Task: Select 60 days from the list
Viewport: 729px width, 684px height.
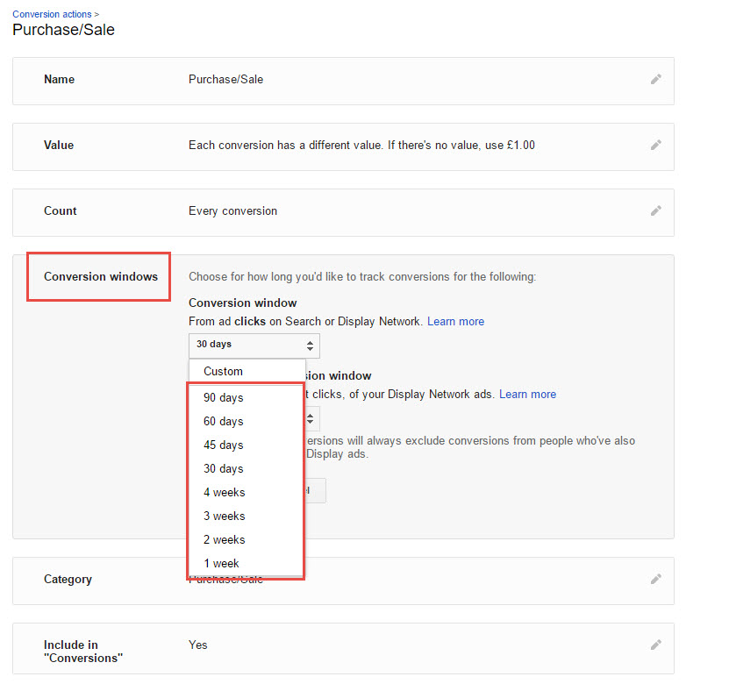Action: (x=223, y=421)
